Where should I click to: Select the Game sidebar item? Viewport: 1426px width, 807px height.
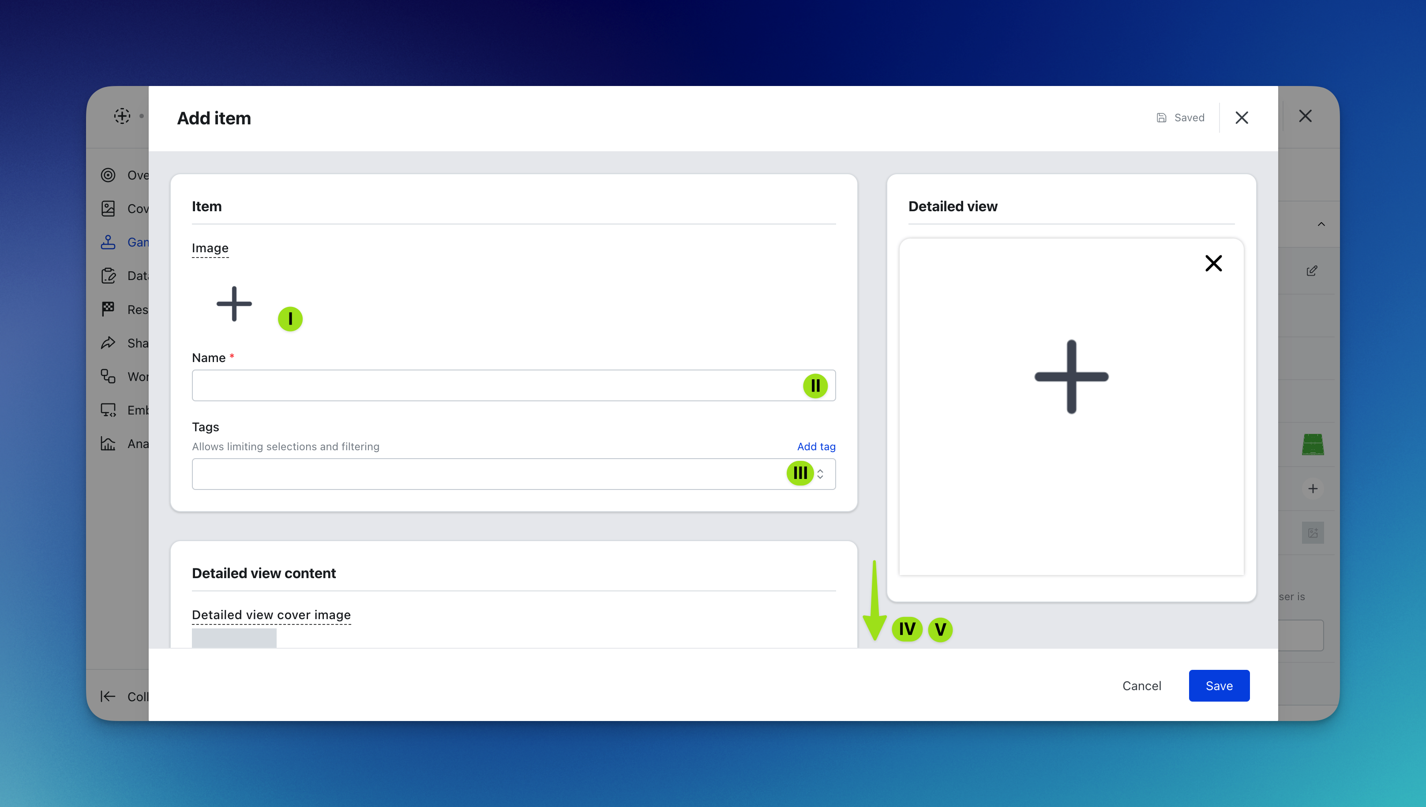[x=108, y=242]
